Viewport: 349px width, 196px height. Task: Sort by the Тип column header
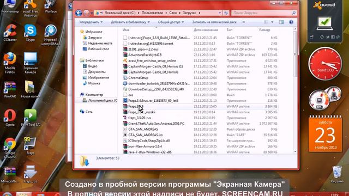point(230,30)
